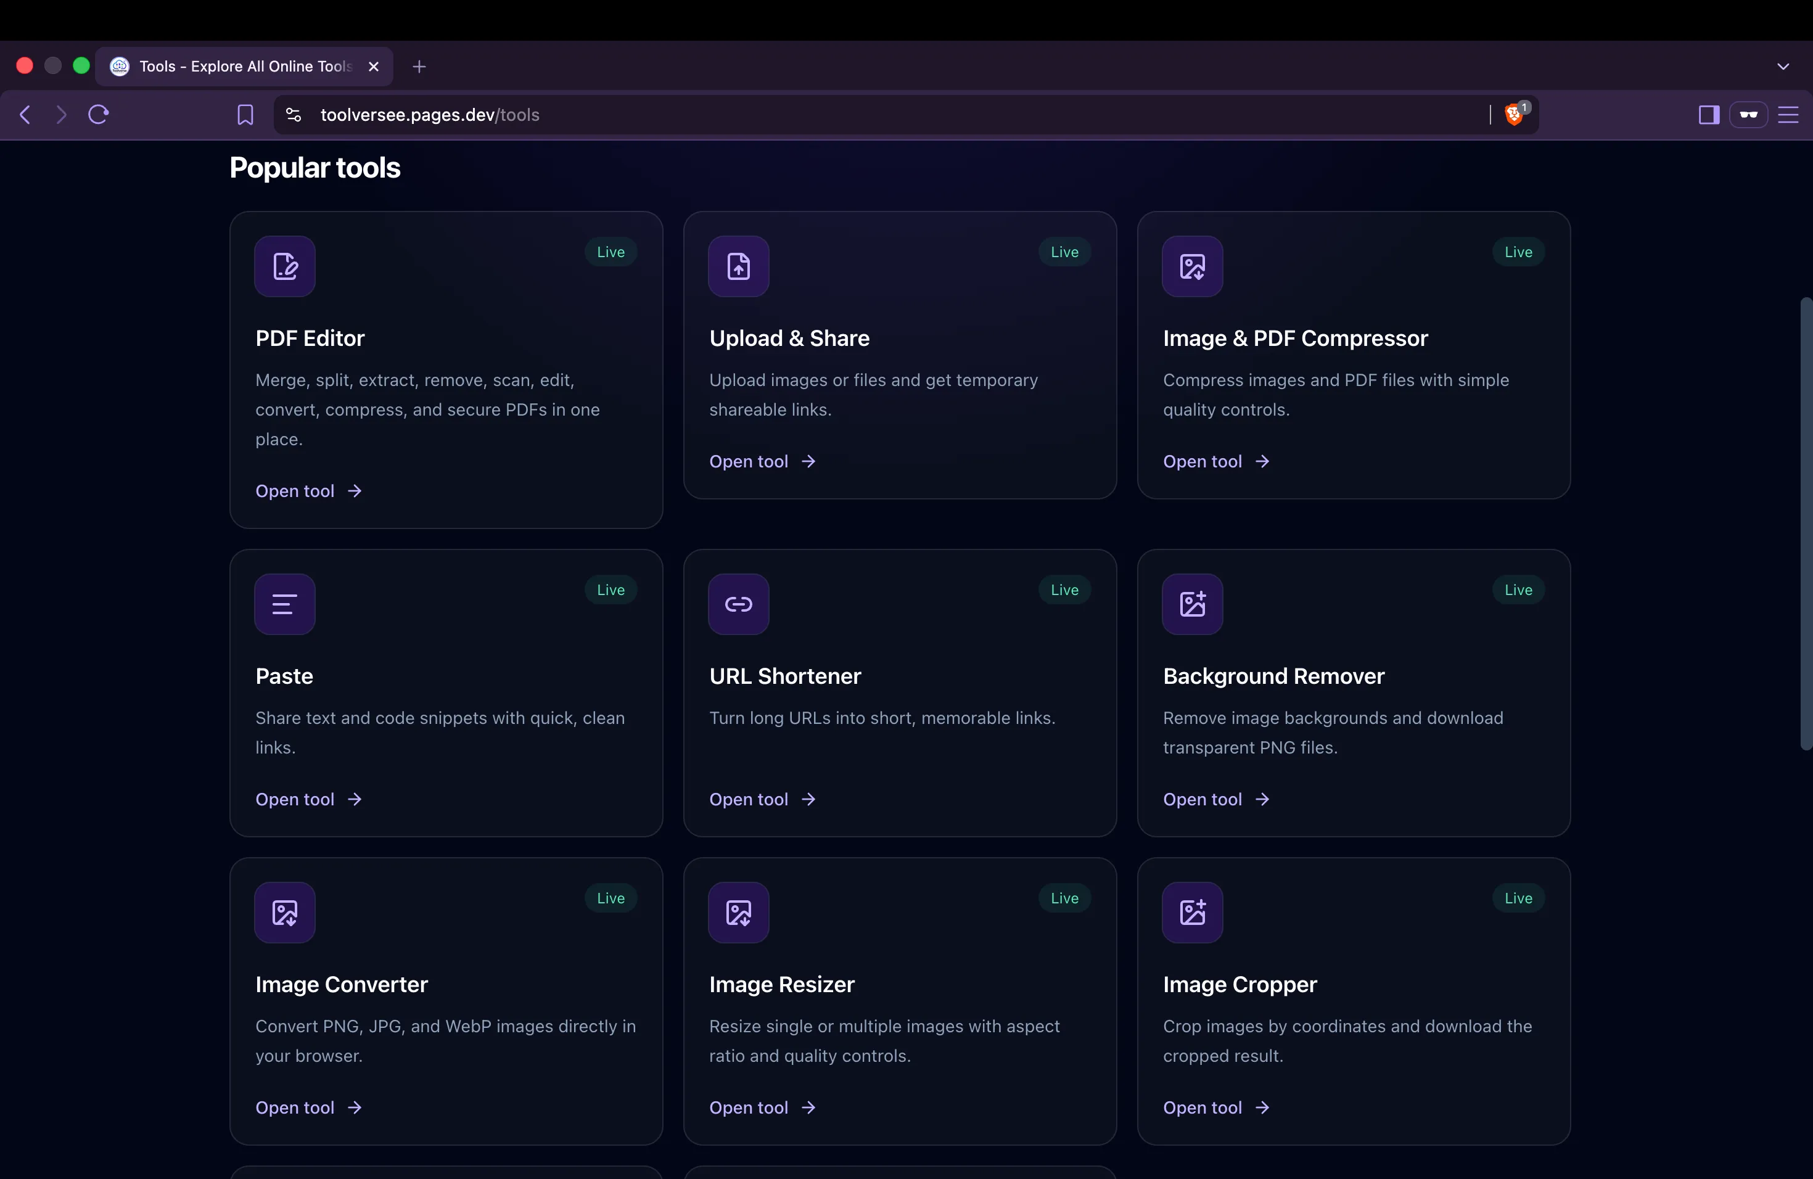Toggle the browser sidebar panel
This screenshot has height=1179, width=1813.
(1709, 115)
